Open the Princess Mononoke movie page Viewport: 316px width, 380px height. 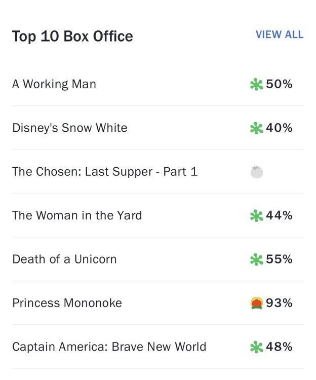(x=67, y=303)
